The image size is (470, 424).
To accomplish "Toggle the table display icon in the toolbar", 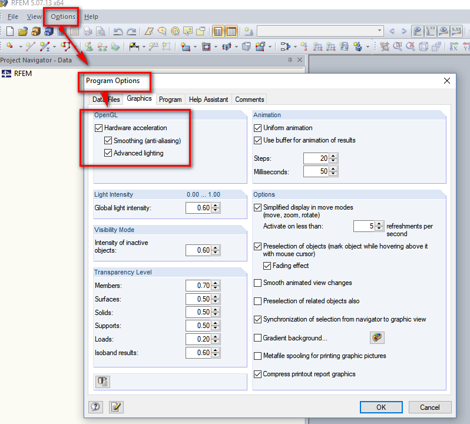I will [231, 31].
